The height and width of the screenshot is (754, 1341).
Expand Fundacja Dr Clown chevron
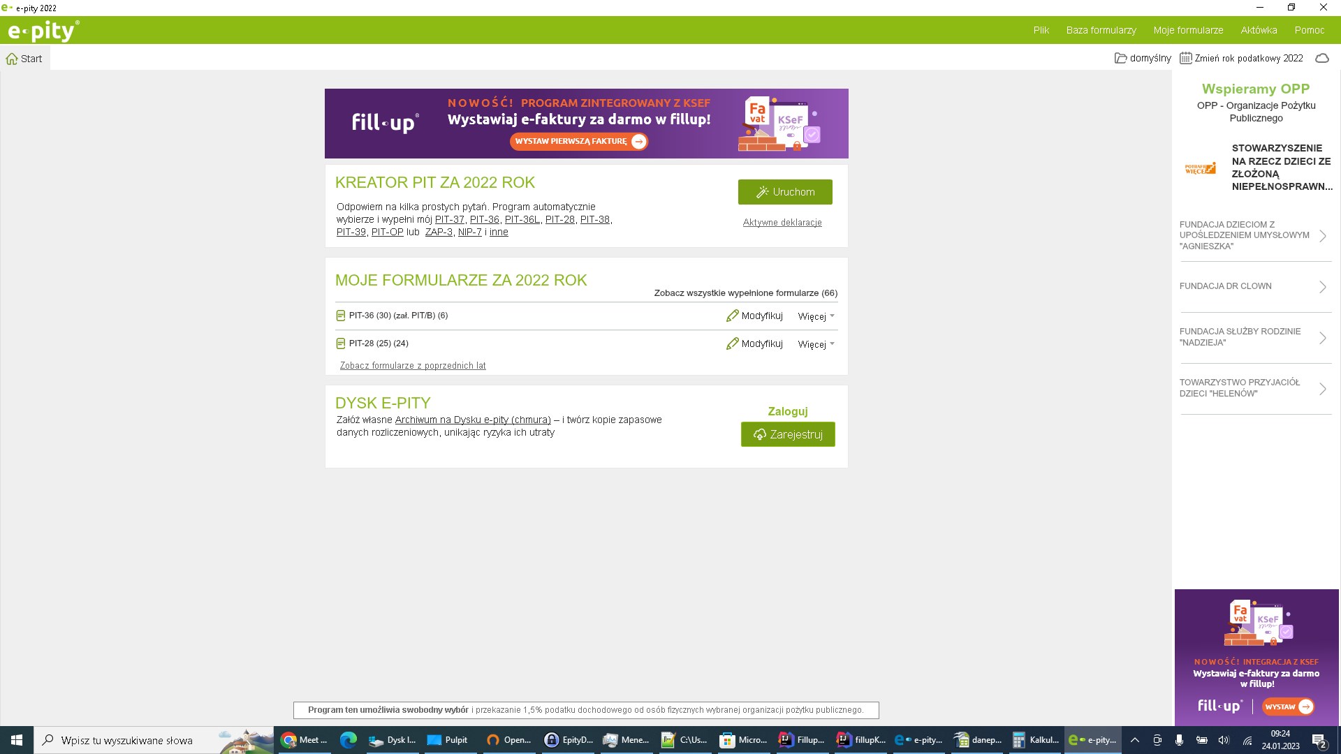(1322, 287)
